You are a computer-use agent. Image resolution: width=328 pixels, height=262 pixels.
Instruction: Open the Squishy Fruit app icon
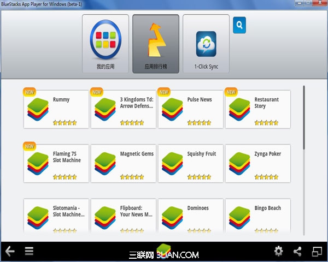pyautogui.click(x=172, y=164)
